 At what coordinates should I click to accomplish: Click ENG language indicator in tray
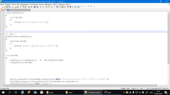[151, 92]
